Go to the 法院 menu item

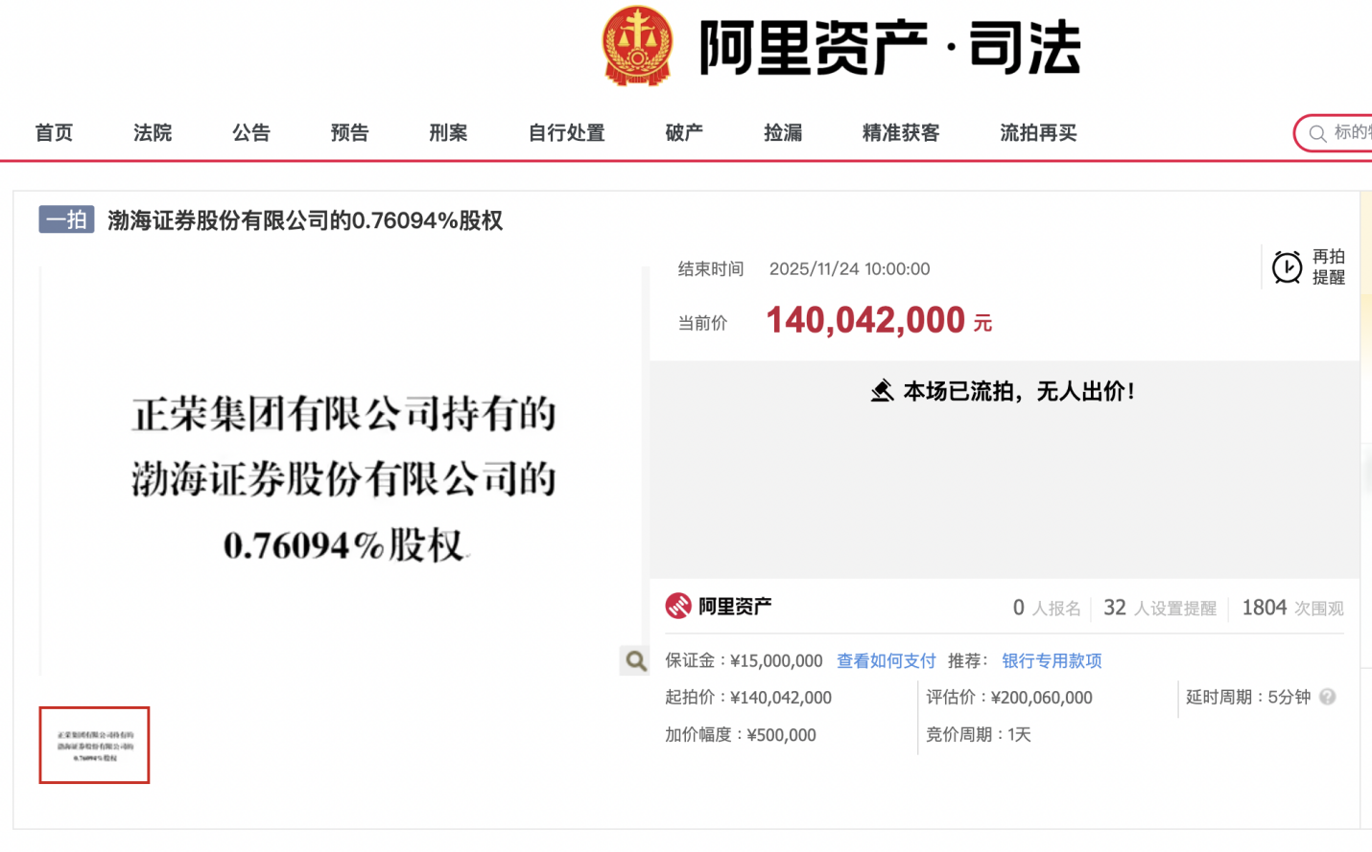tap(153, 133)
